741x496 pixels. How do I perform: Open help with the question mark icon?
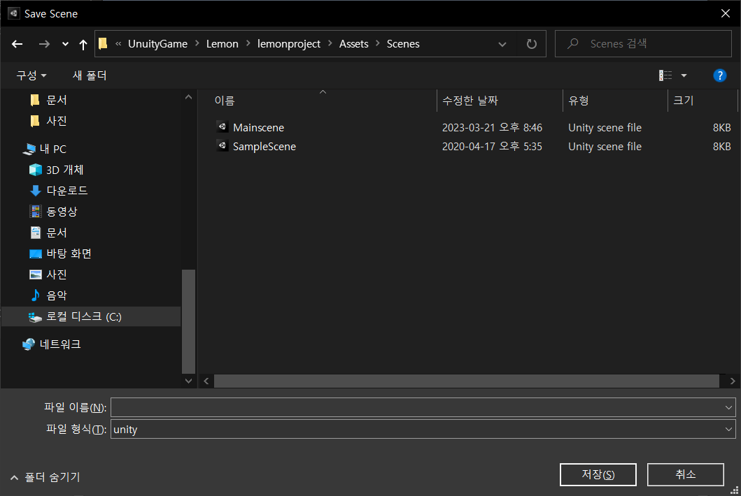tap(719, 75)
